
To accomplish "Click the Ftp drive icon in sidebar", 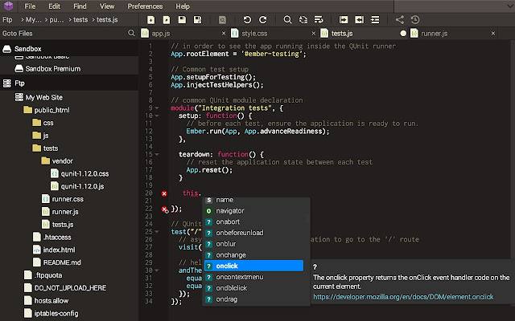I will pyautogui.click(x=7, y=83).
